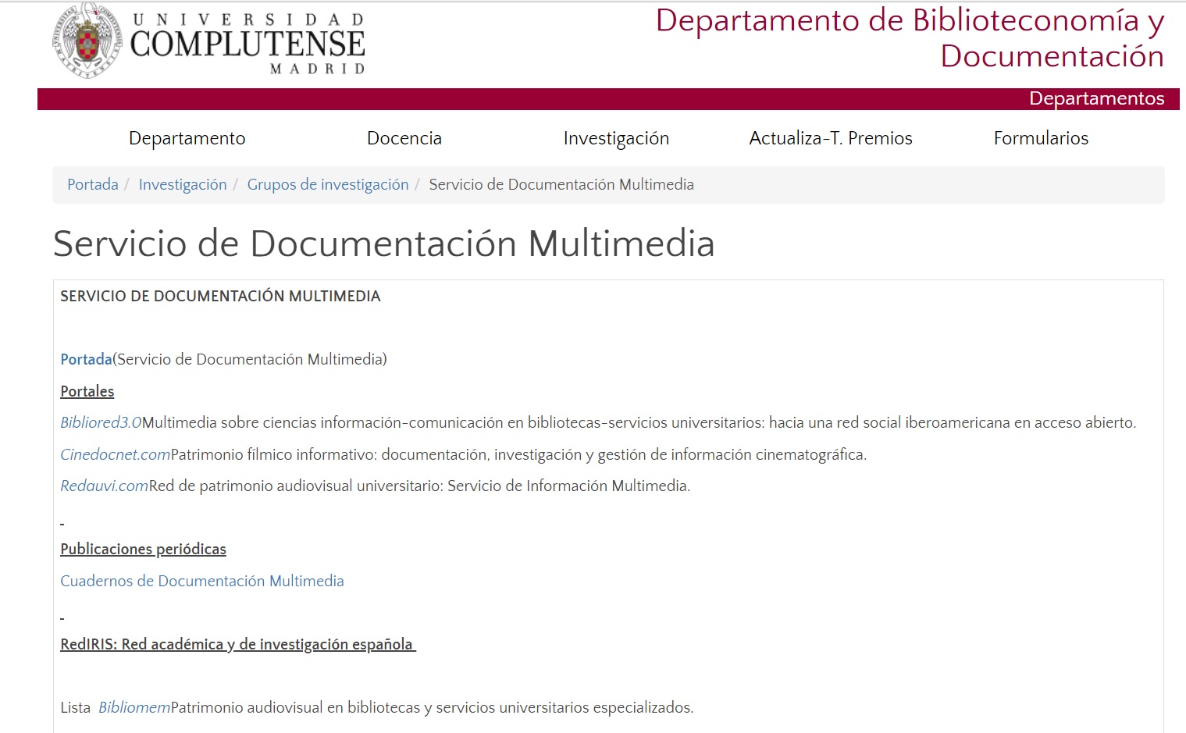Go to Investigación in the breadcrumb
Viewport: 1186px width, 733px height.
pyautogui.click(x=183, y=184)
